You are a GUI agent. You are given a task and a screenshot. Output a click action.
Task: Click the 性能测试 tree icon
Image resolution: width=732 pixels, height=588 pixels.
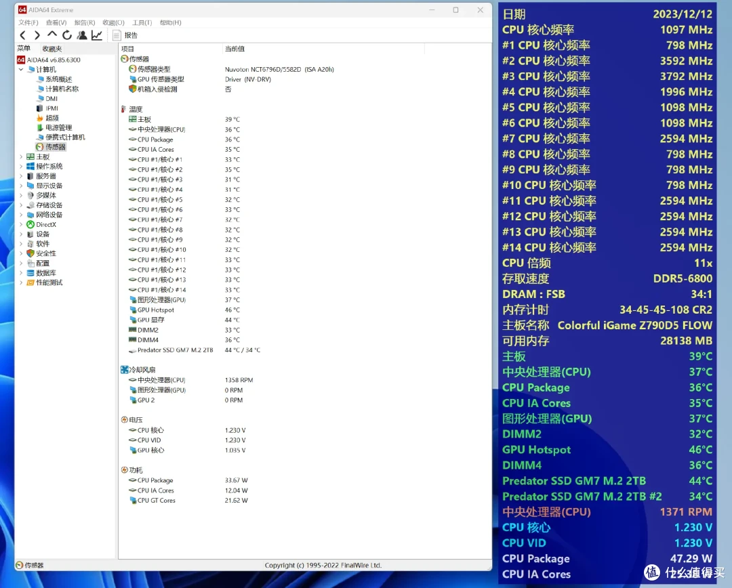click(x=30, y=282)
